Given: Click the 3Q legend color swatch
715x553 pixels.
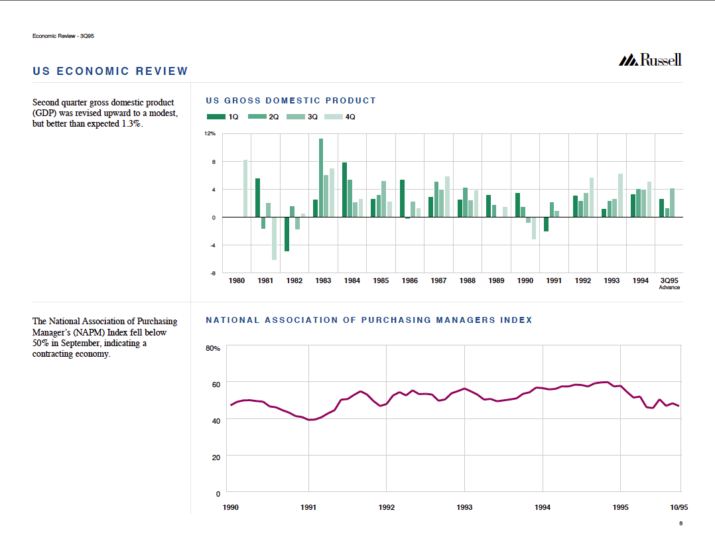Looking at the screenshot, I should [296, 117].
